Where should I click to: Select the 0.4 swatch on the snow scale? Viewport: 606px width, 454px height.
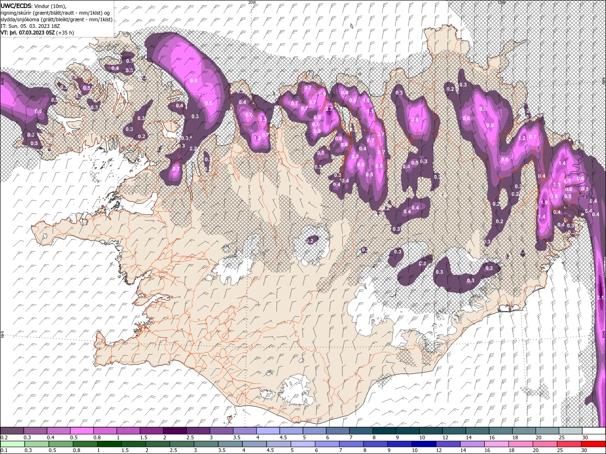tap(58, 431)
